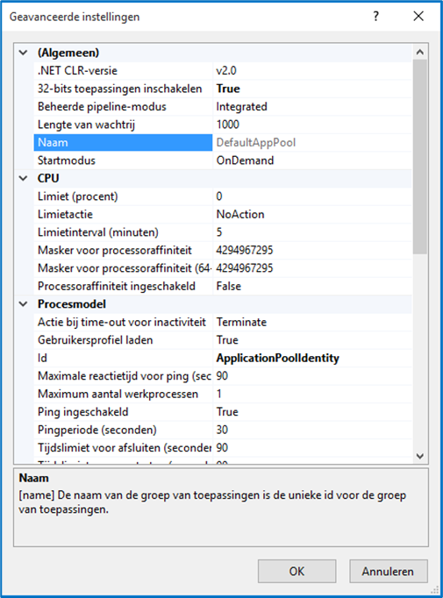Click the scrollbar down arrow
The width and height of the screenshot is (443, 598).
[420, 456]
